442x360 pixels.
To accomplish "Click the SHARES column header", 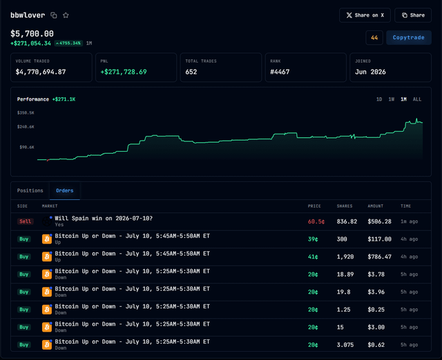I will [x=345, y=206].
